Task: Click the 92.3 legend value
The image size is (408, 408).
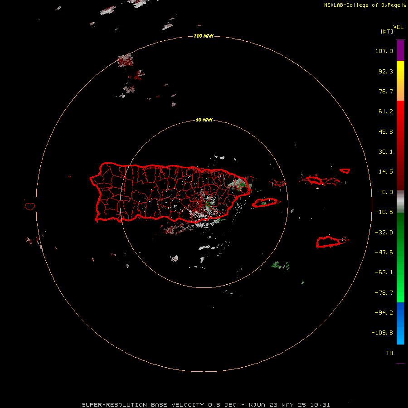Action: pos(386,71)
